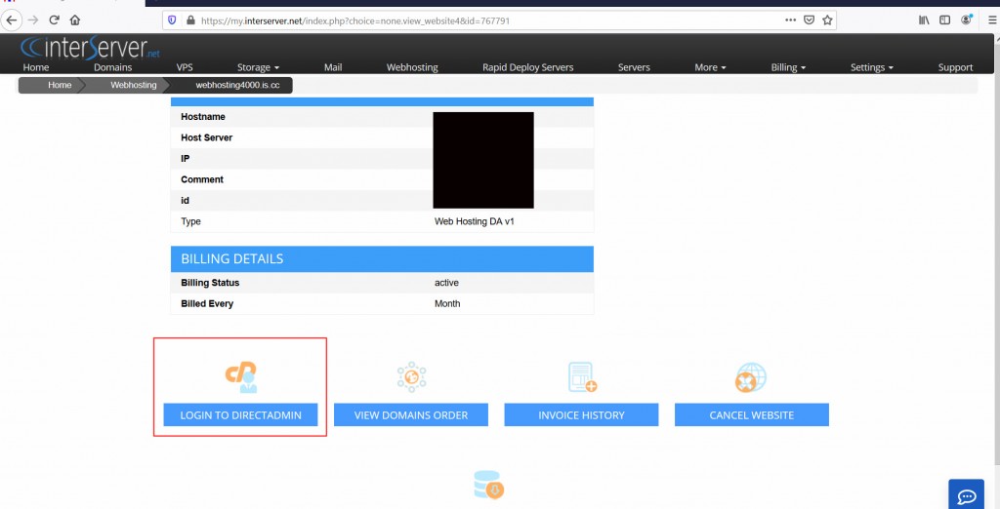Click the browser Back arrow button
1000x509 pixels.
12,20
